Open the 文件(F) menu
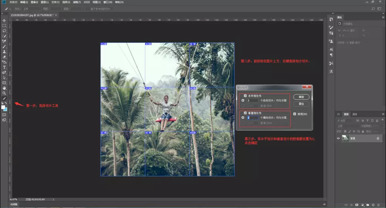 pyautogui.click(x=13, y=2)
